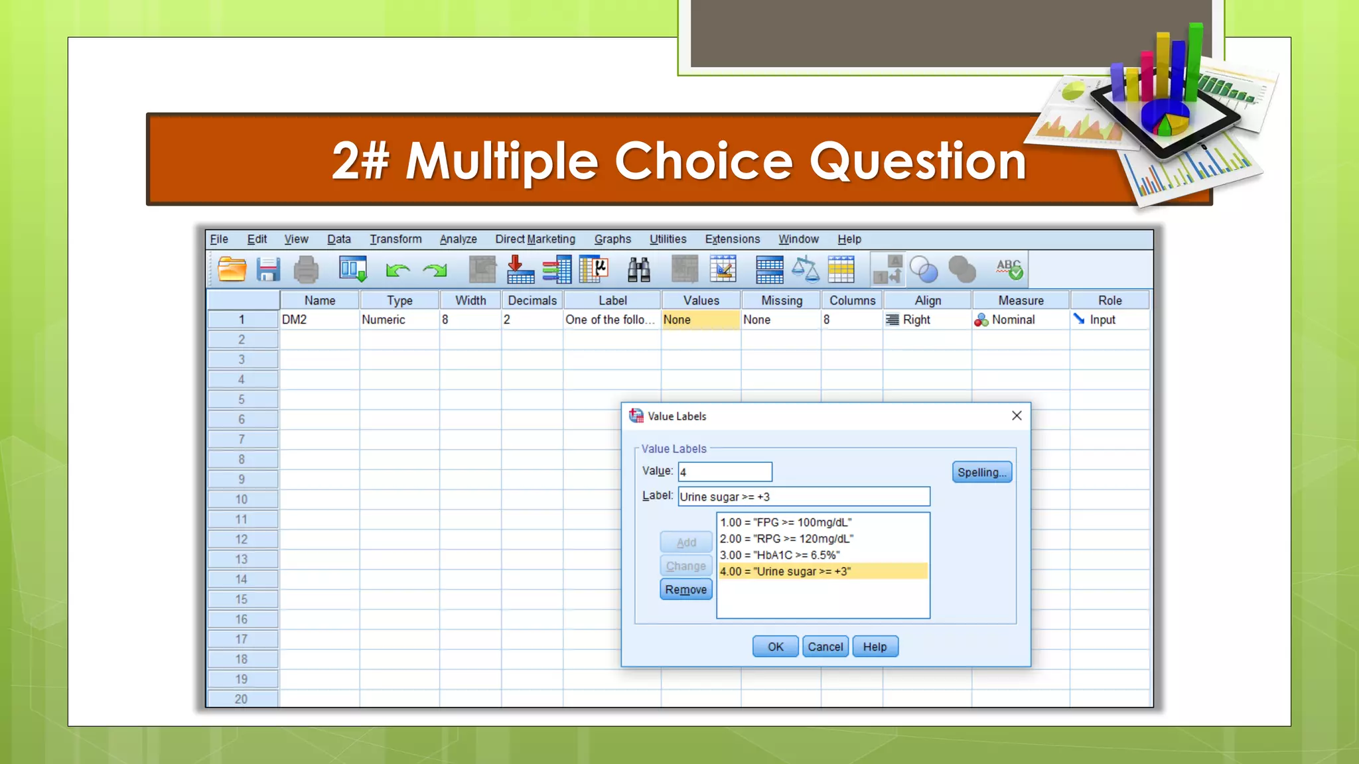Image resolution: width=1359 pixels, height=764 pixels.
Task: Click the Insert Cases icon
Action: click(685, 270)
